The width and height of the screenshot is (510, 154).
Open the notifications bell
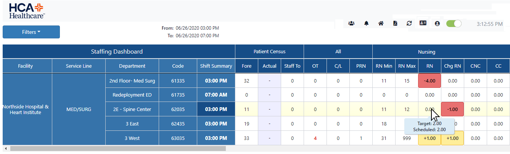[366, 24]
